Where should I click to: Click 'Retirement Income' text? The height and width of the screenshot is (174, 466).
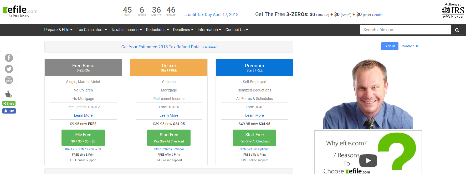[x=169, y=99]
